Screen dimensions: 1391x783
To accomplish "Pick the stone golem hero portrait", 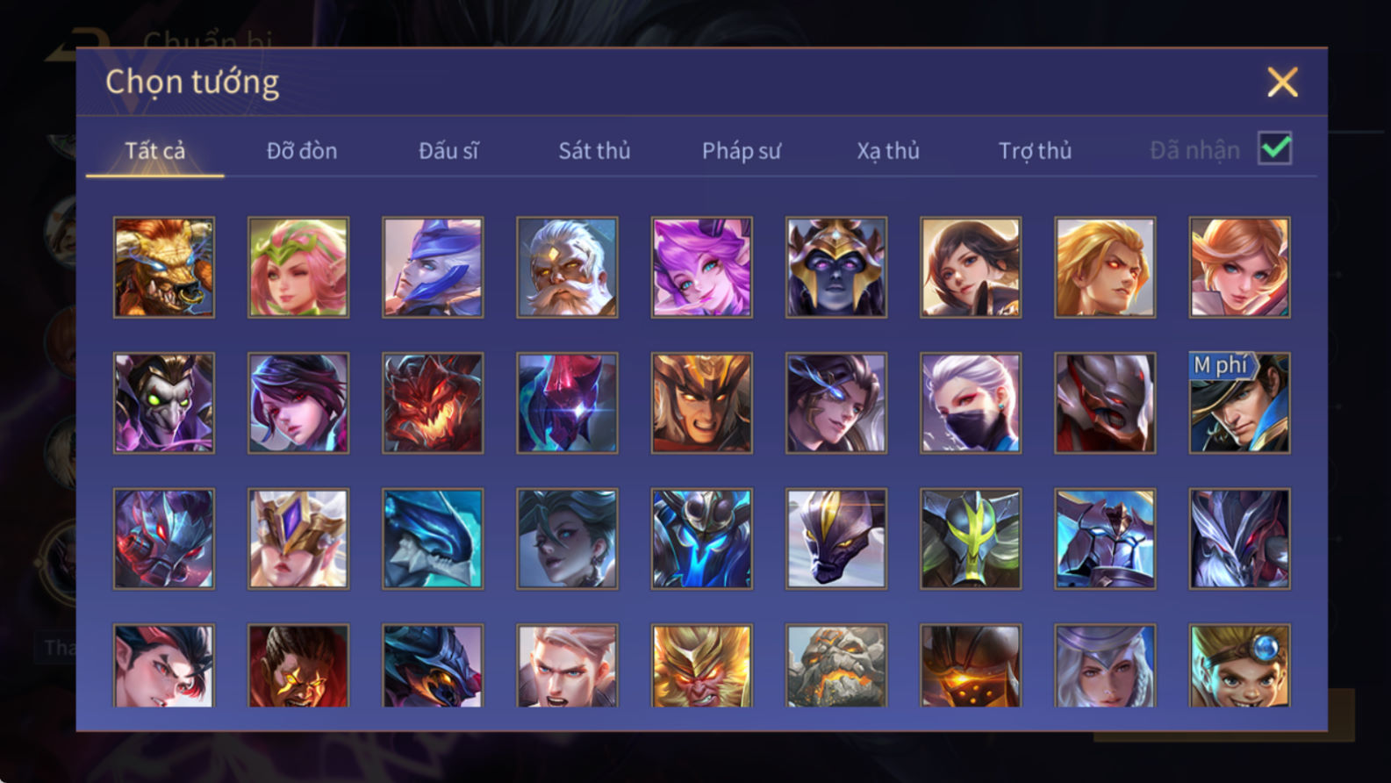I will click(x=836, y=665).
